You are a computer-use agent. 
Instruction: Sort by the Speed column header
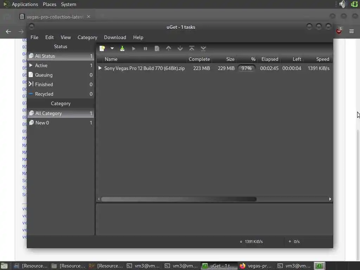pos(318,59)
